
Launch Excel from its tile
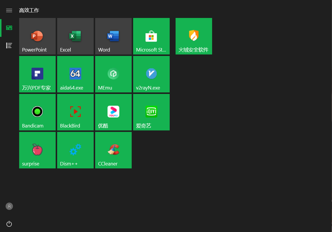[75, 36]
